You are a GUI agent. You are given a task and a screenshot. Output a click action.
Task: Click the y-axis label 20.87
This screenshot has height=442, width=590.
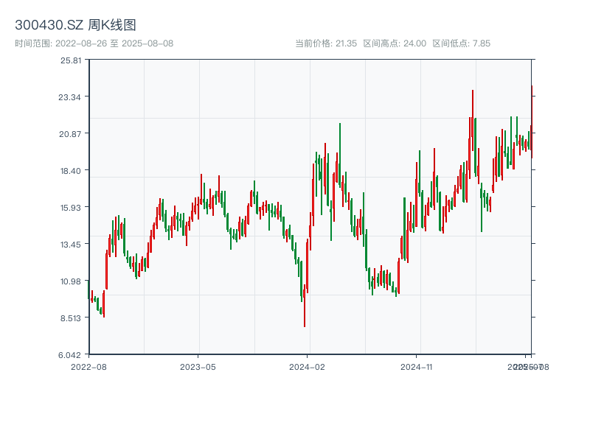(70, 134)
